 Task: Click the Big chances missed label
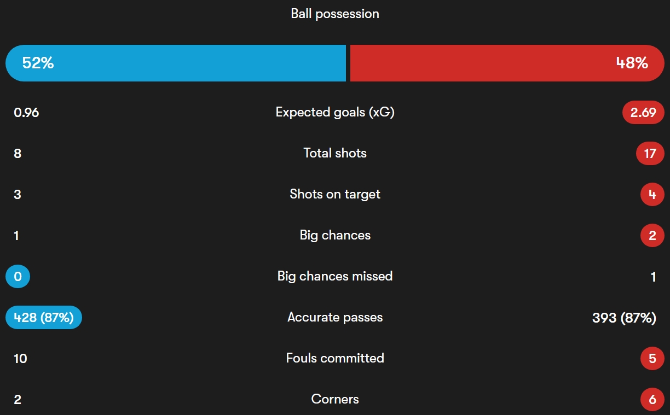335,276
